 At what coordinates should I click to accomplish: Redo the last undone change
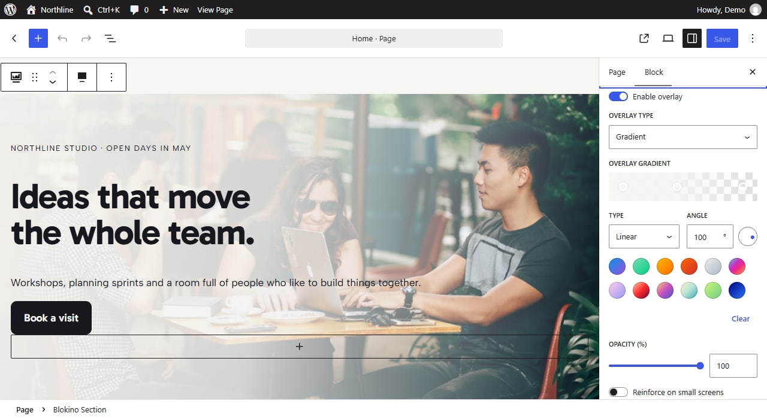tap(86, 38)
